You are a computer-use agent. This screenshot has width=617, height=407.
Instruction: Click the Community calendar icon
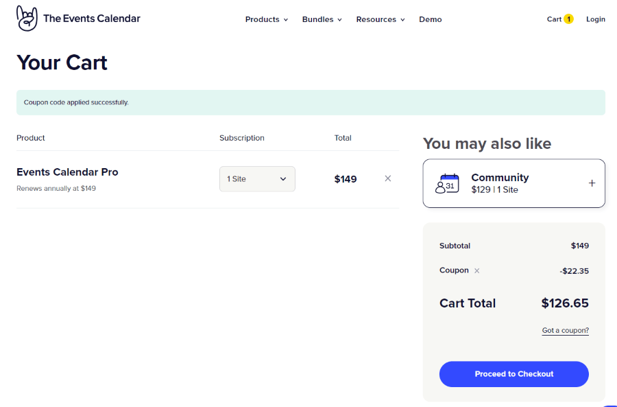click(448, 183)
